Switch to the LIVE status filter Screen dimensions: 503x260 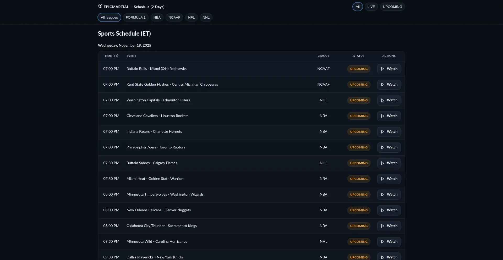click(x=371, y=7)
